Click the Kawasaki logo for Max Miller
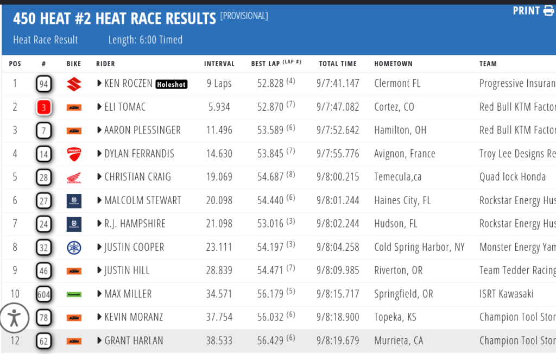Image resolution: width=556 pixels, height=354 pixels. coord(74,294)
